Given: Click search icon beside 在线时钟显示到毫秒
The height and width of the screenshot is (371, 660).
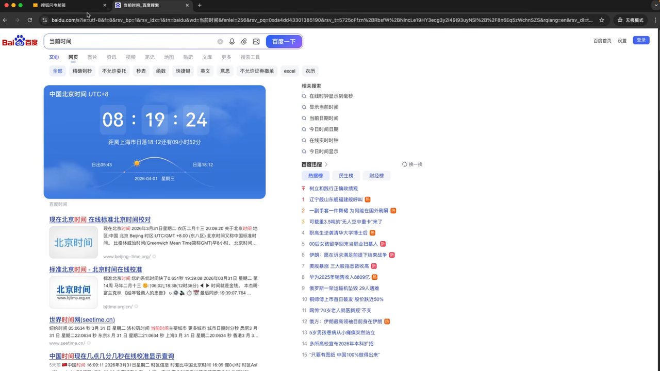Looking at the screenshot, I should pos(304,96).
